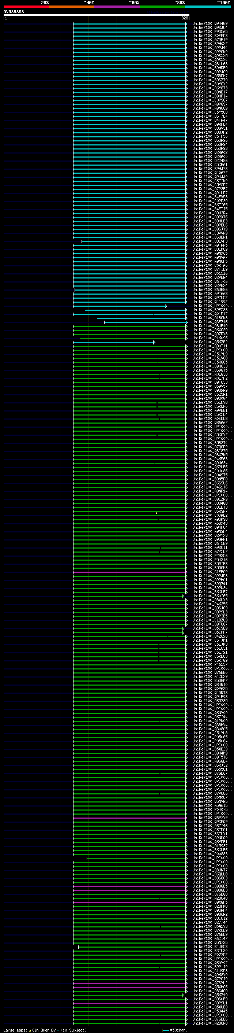Click hit label UniRef100_Q944G9
The width and height of the screenshot is (234, 1033).
(210, 24)
